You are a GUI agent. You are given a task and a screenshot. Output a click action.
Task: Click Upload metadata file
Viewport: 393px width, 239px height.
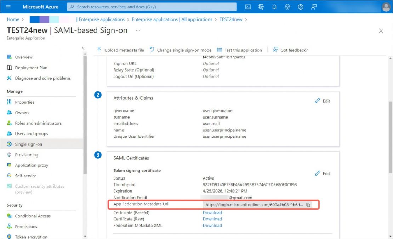tap(121, 50)
